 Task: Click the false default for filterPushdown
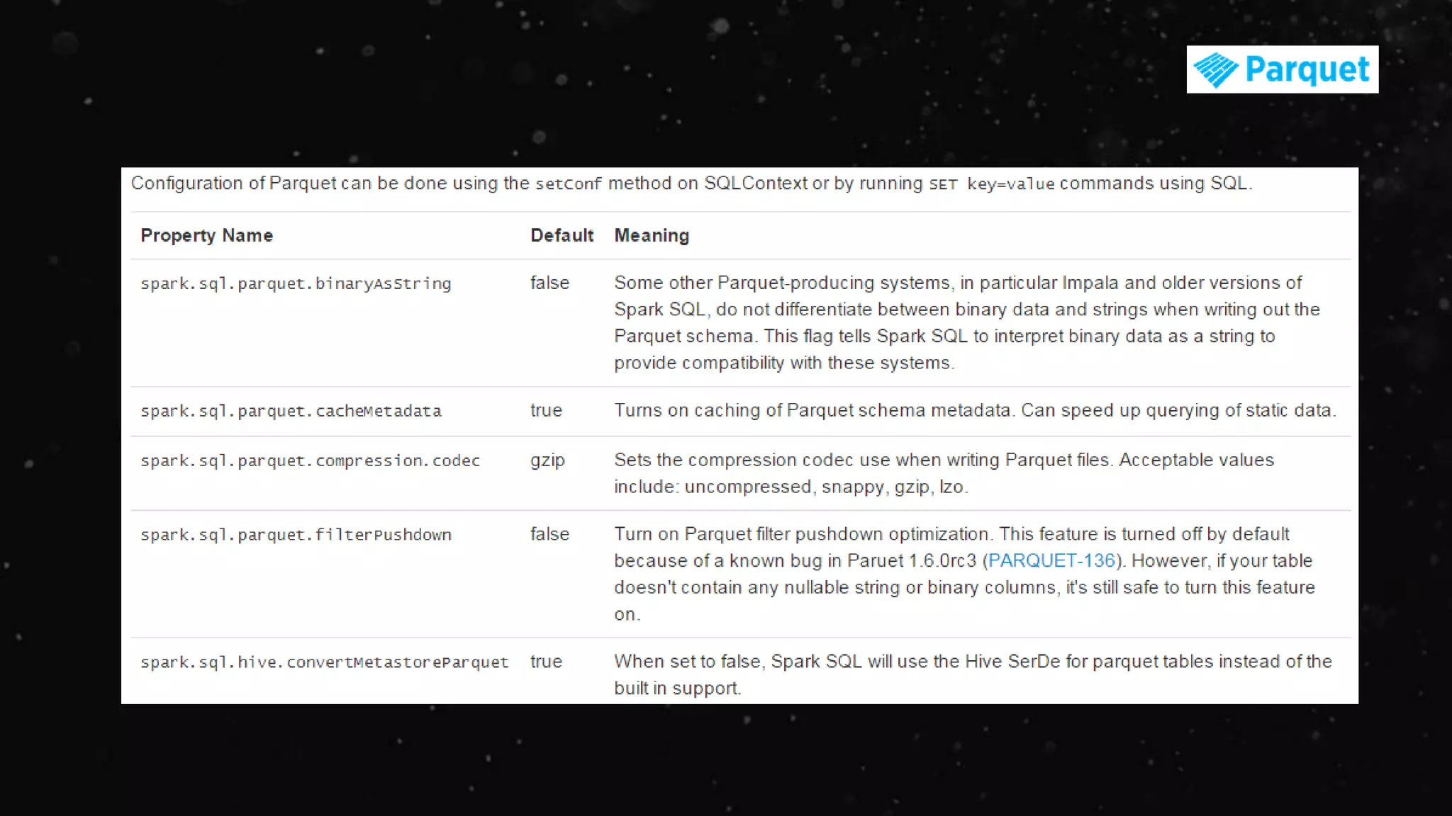pyautogui.click(x=549, y=535)
